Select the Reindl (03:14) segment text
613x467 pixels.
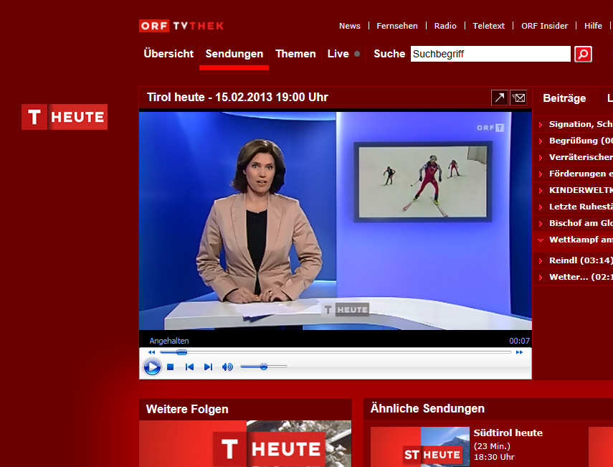point(581,260)
